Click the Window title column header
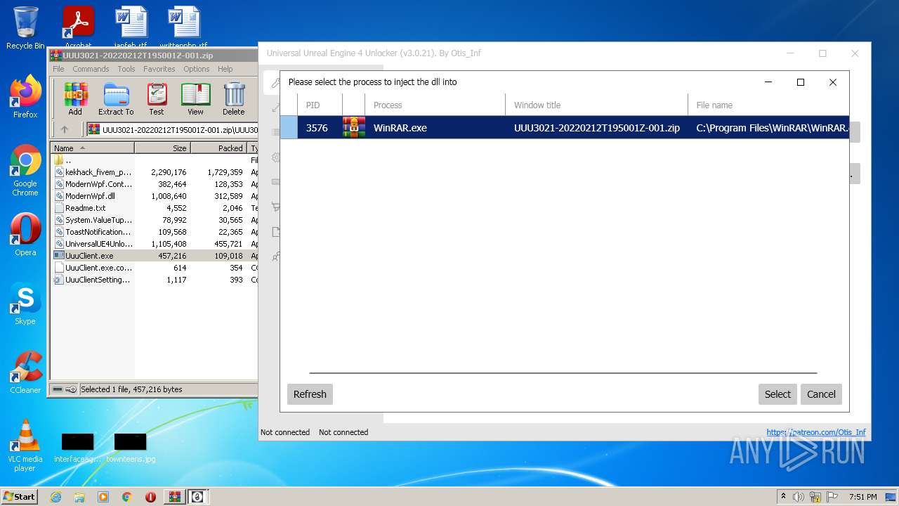Screen dimensions: 899x506 (x=596, y=105)
